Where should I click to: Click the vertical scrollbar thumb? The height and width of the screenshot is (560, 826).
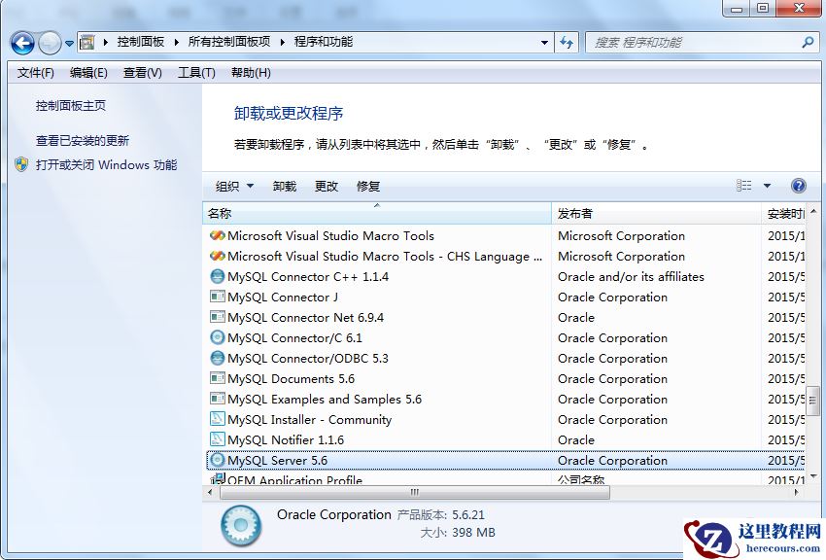pyautogui.click(x=812, y=401)
